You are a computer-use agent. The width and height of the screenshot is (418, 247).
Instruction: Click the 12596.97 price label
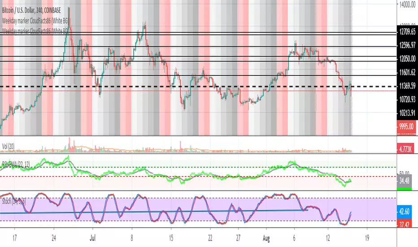[407, 45]
